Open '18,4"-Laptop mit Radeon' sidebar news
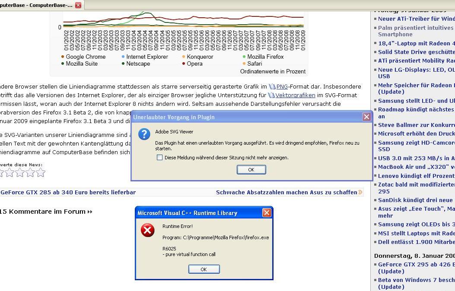This screenshot has width=455, height=291. click(417, 44)
